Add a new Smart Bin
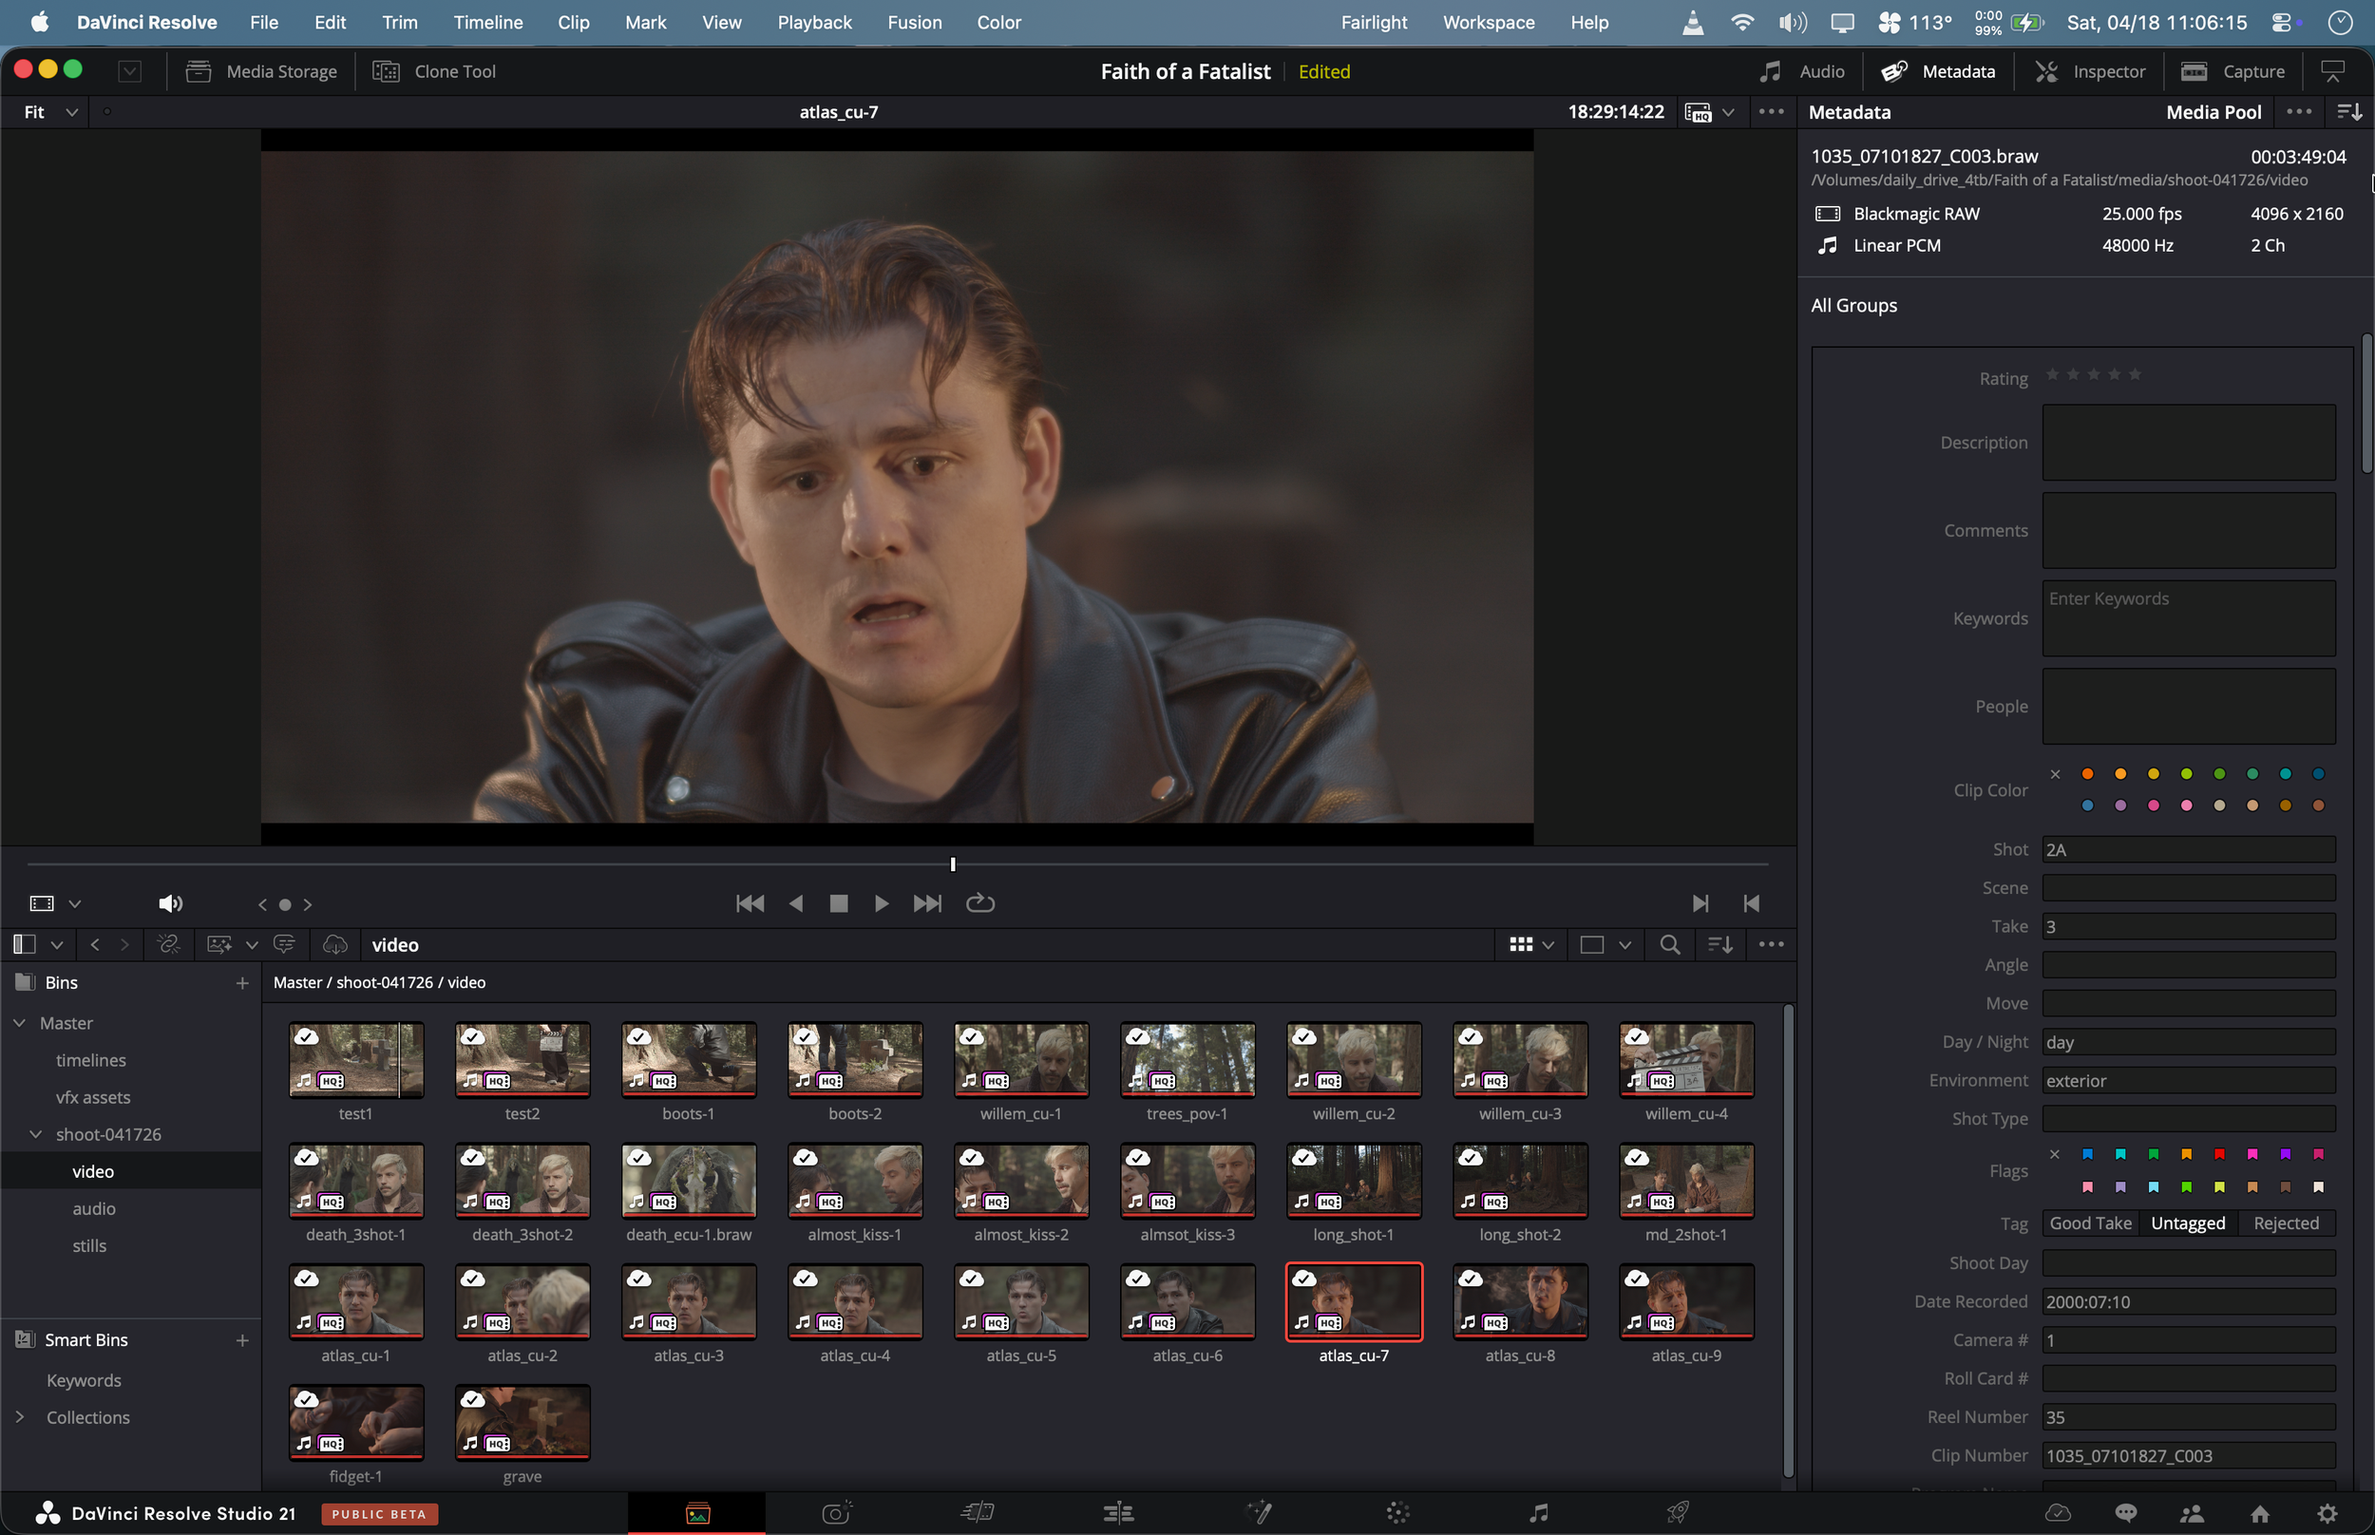Viewport: 2375px width, 1535px height. pos(242,1340)
